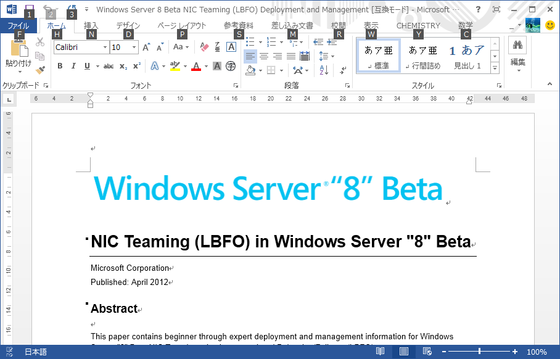Click the Increase Indent icon
The height and width of the screenshot is (359, 560).
(x=332, y=42)
